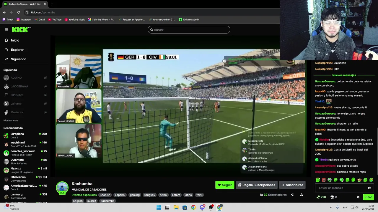Open the Gmail bookmark

40,20
